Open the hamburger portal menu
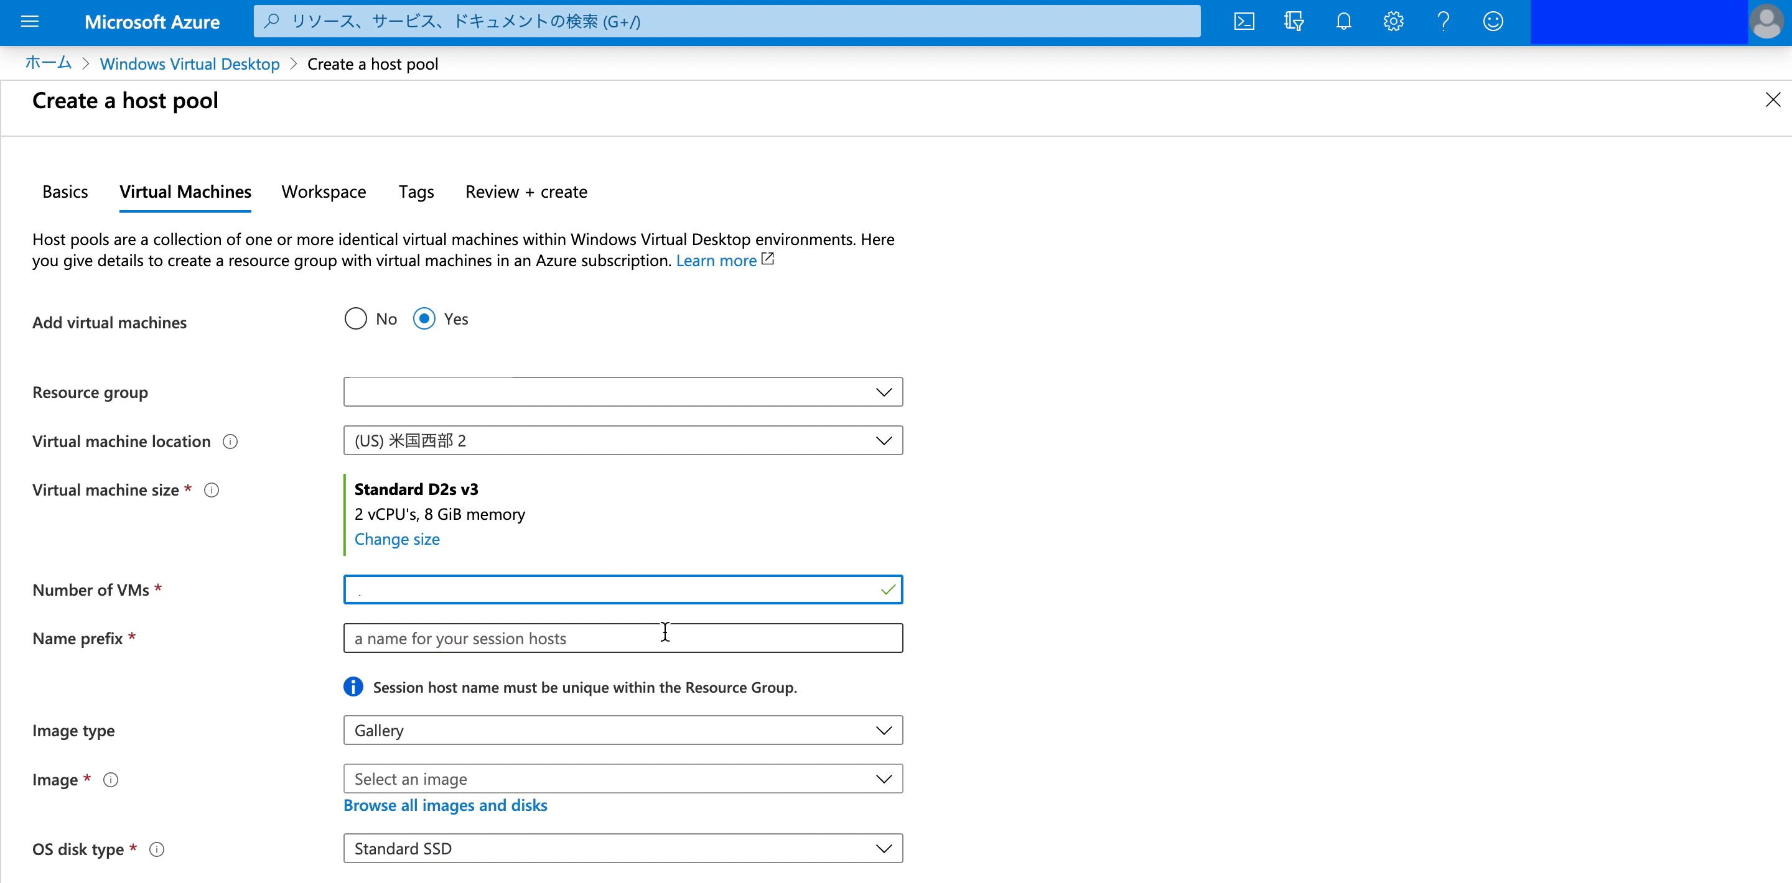Screen dimensions: 1792x883 point(30,22)
